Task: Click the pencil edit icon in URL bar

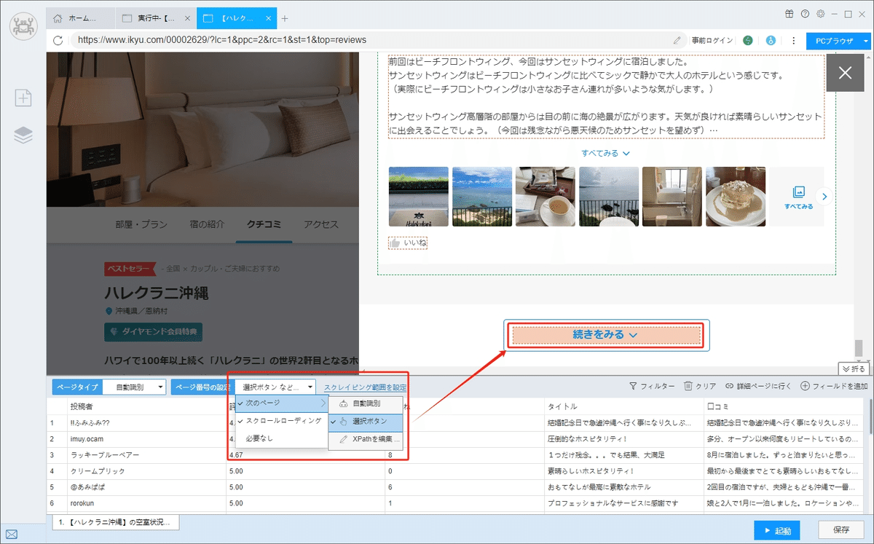Action: 677,41
